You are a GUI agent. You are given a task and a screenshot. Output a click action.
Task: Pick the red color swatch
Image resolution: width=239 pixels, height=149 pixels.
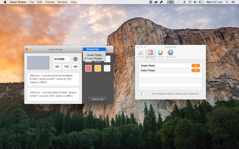[x=88, y=68]
